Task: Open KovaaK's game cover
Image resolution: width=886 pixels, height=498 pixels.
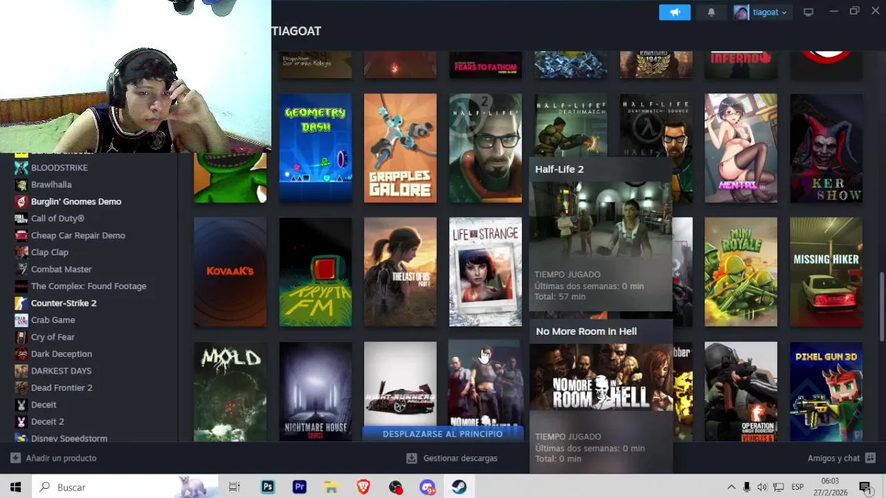Action: pyautogui.click(x=230, y=272)
